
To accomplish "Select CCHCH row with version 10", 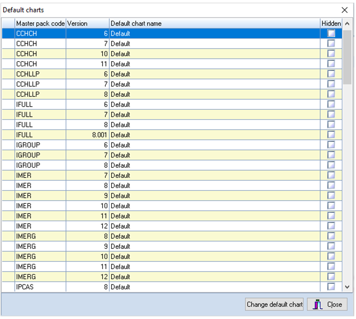I will point(172,54).
